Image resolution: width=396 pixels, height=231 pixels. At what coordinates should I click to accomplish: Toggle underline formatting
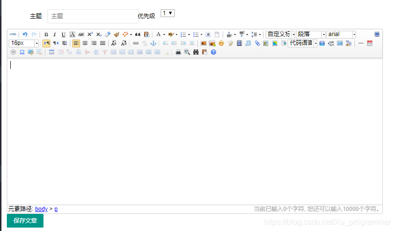click(x=63, y=34)
